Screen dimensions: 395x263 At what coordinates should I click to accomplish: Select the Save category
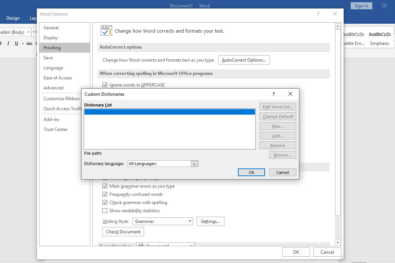[64, 58]
